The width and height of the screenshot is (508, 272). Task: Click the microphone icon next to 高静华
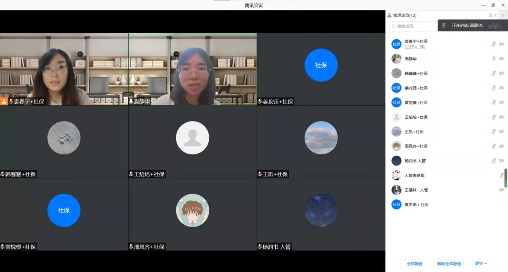coord(494,59)
